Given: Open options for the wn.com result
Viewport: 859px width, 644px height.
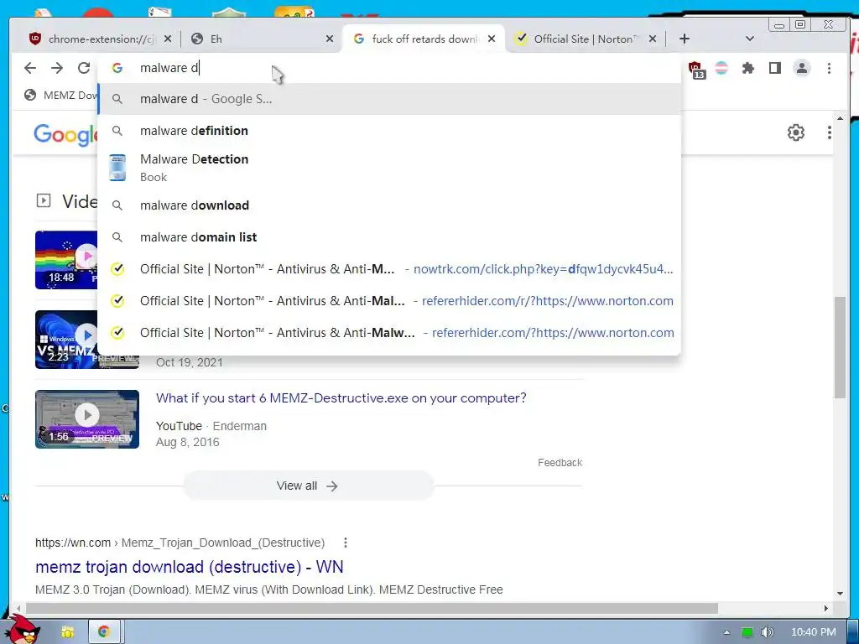Looking at the screenshot, I should click(345, 543).
